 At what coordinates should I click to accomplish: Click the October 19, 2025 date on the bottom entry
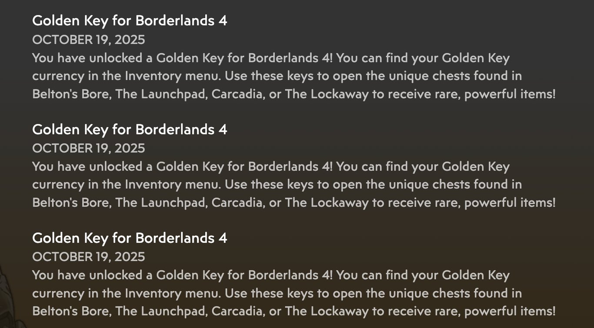[x=89, y=257]
